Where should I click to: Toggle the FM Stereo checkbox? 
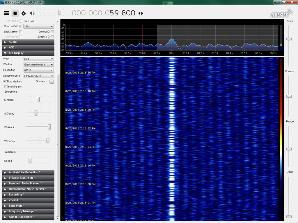point(21,21)
